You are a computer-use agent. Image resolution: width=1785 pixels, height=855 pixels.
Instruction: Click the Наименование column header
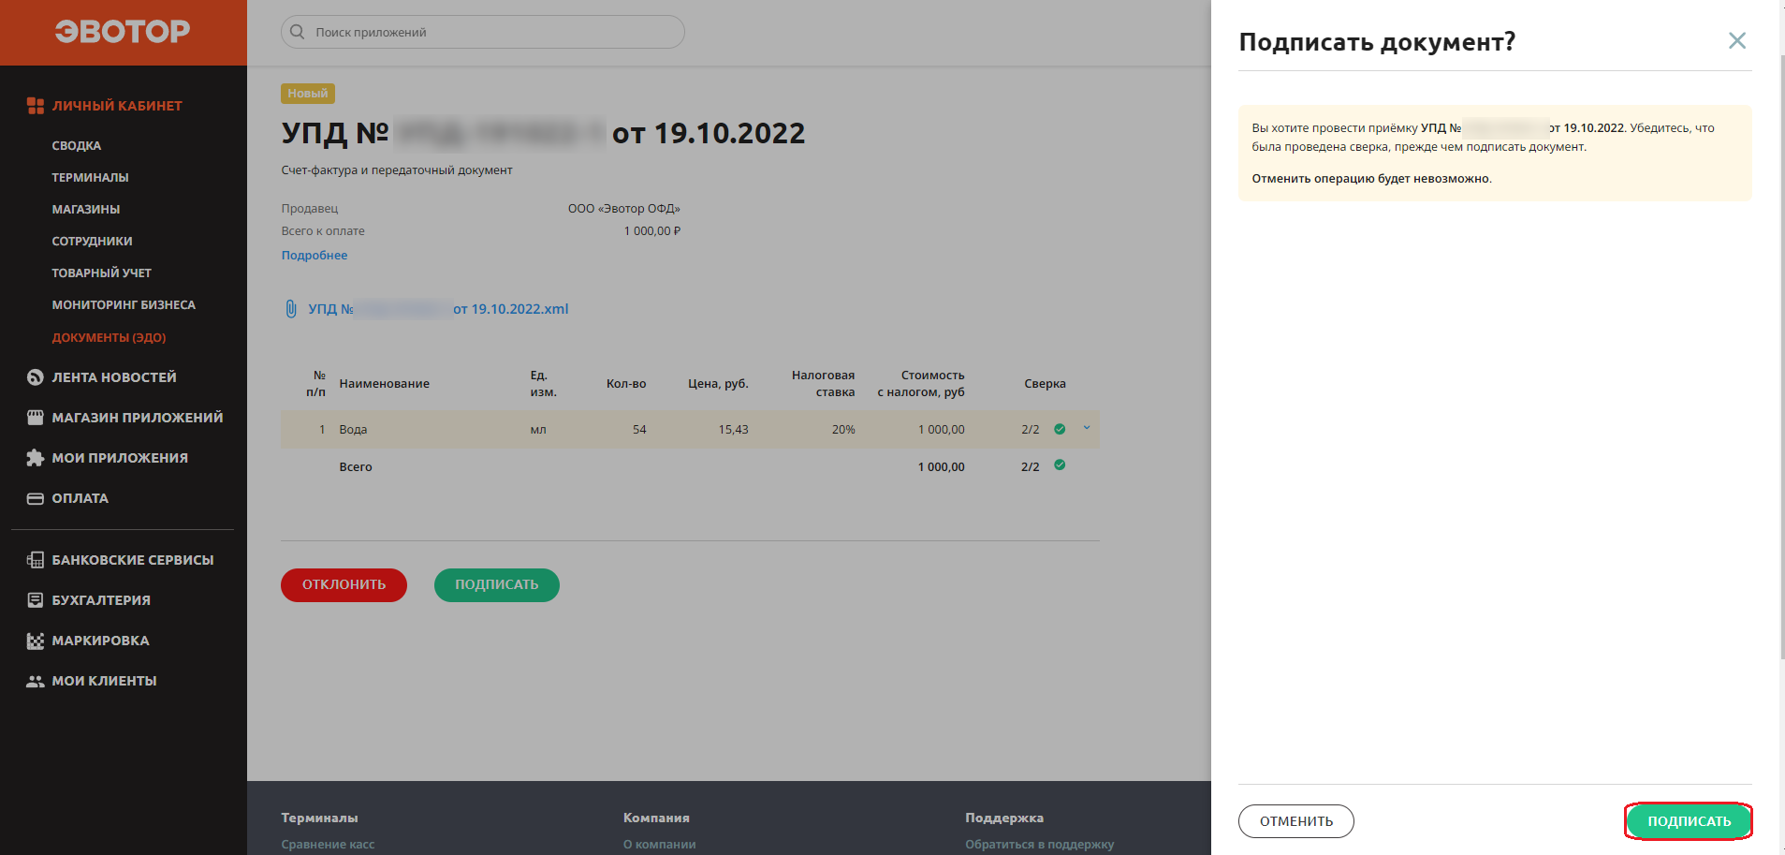pos(385,384)
